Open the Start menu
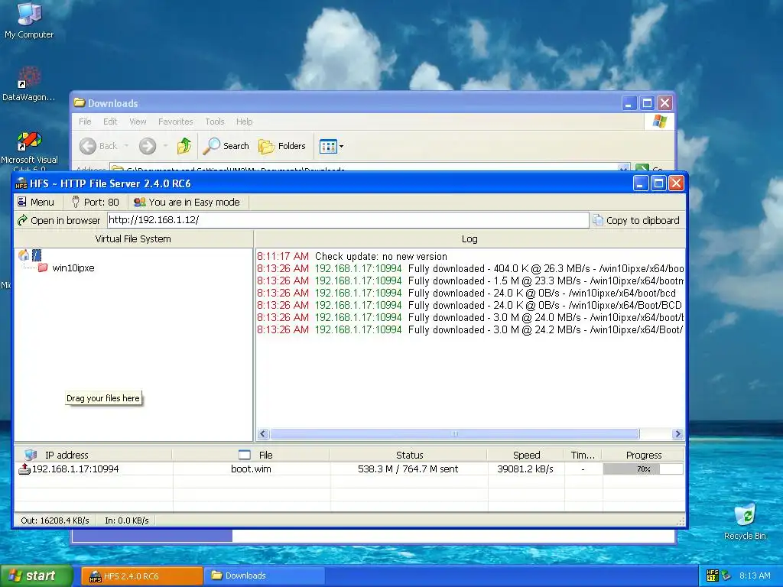The width and height of the screenshot is (783, 587). pos(36,576)
